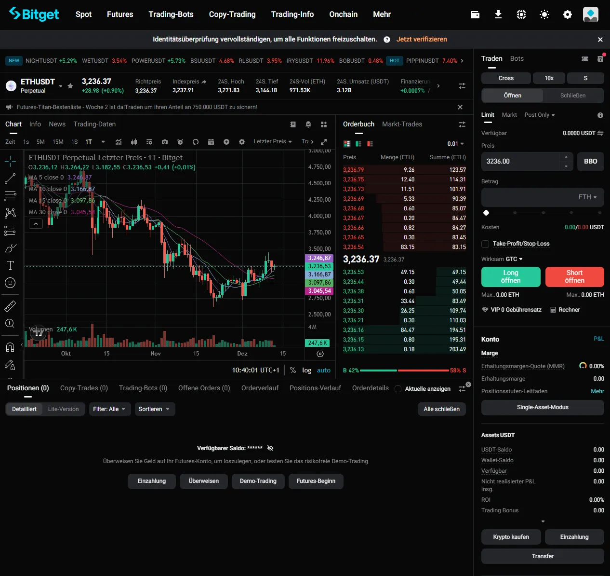Switch to the Markt-Trades tab
Screen dimensions: 610x576
pyautogui.click(x=402, y=124)
